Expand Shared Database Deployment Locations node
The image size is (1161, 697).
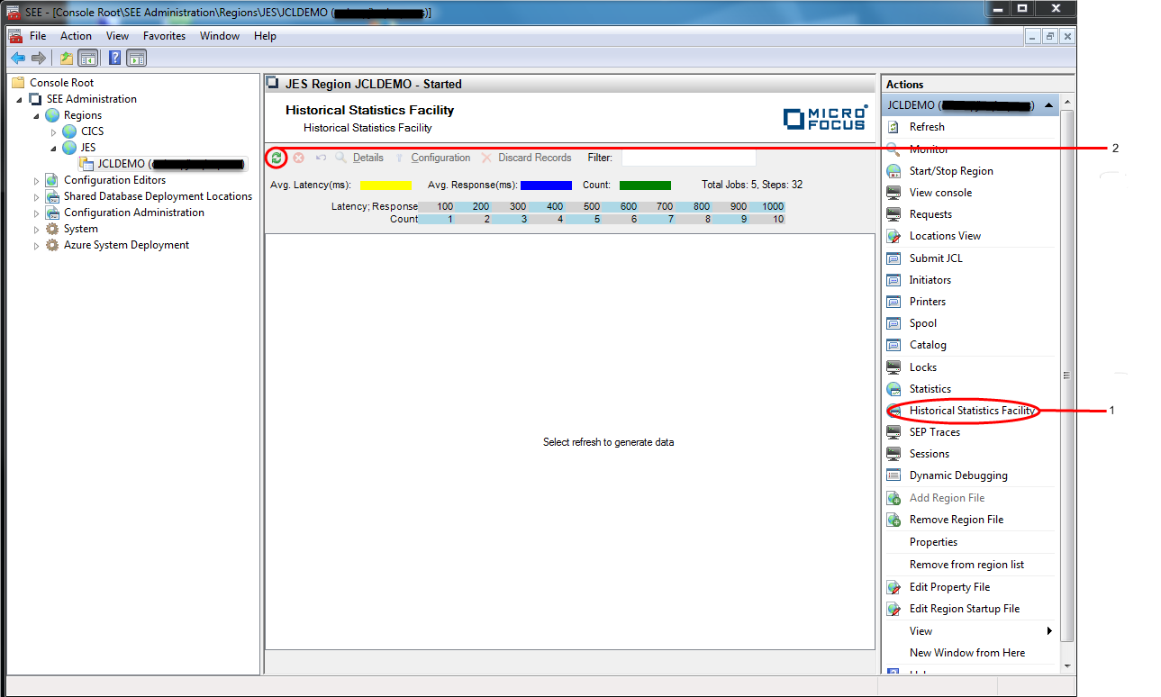[x=37, y=196]
